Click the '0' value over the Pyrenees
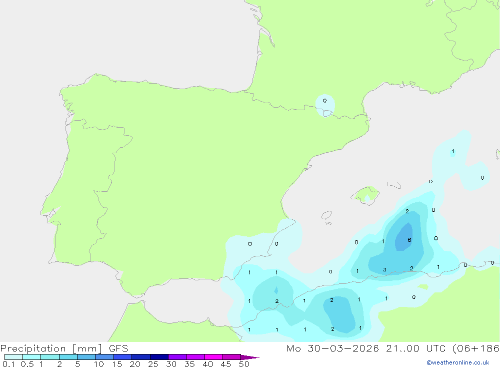The image size is (500, 367). coord(324,101)
